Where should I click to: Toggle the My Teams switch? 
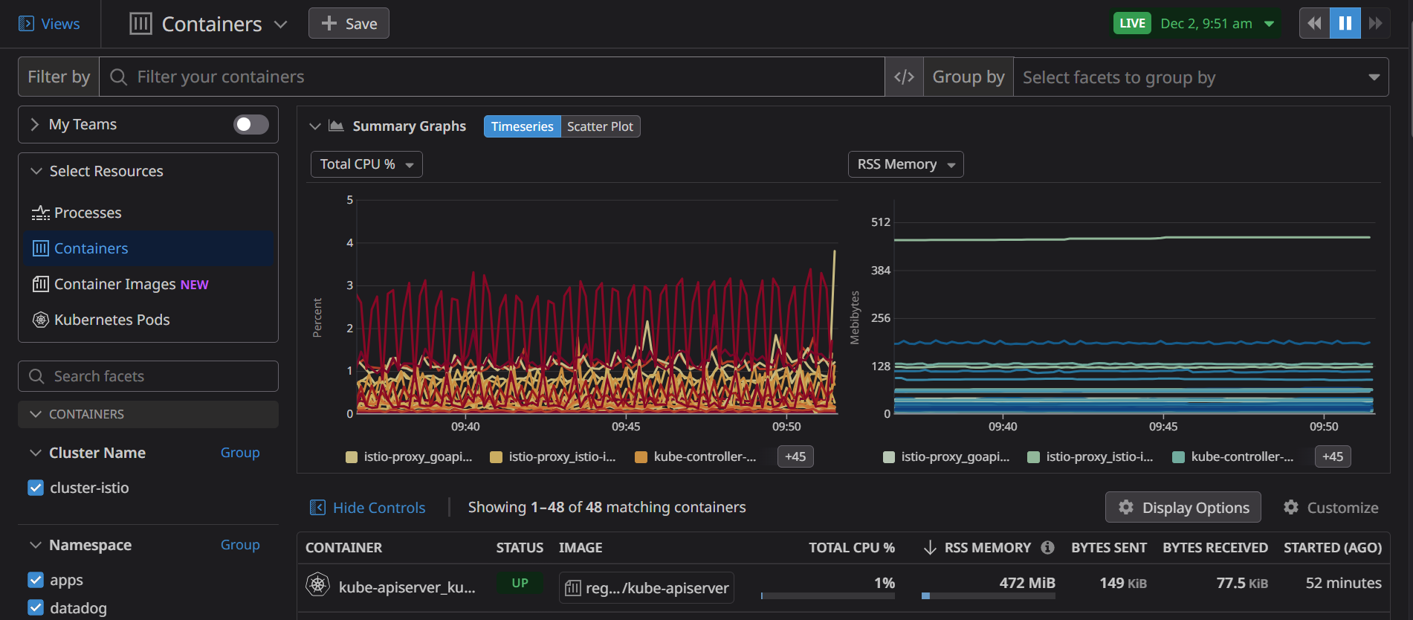pos(251,124)
